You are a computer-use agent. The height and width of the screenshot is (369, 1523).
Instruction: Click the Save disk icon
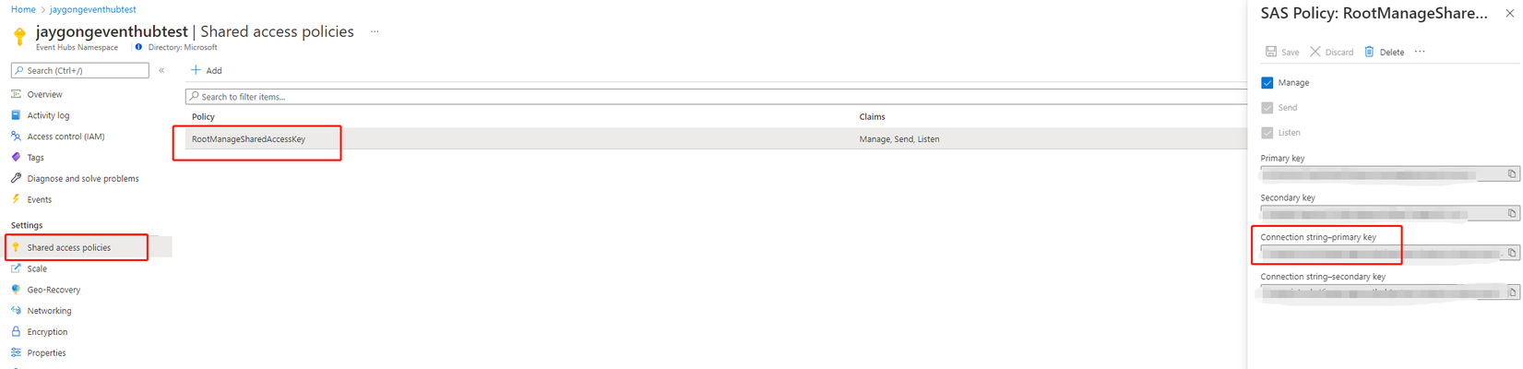pyautogui.click(x=1271, y=52)
